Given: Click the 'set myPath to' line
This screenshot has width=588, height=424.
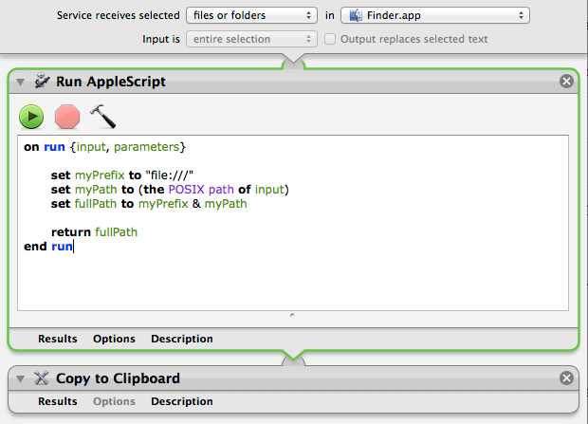Looking at the screenshot, I should [170, 190].
